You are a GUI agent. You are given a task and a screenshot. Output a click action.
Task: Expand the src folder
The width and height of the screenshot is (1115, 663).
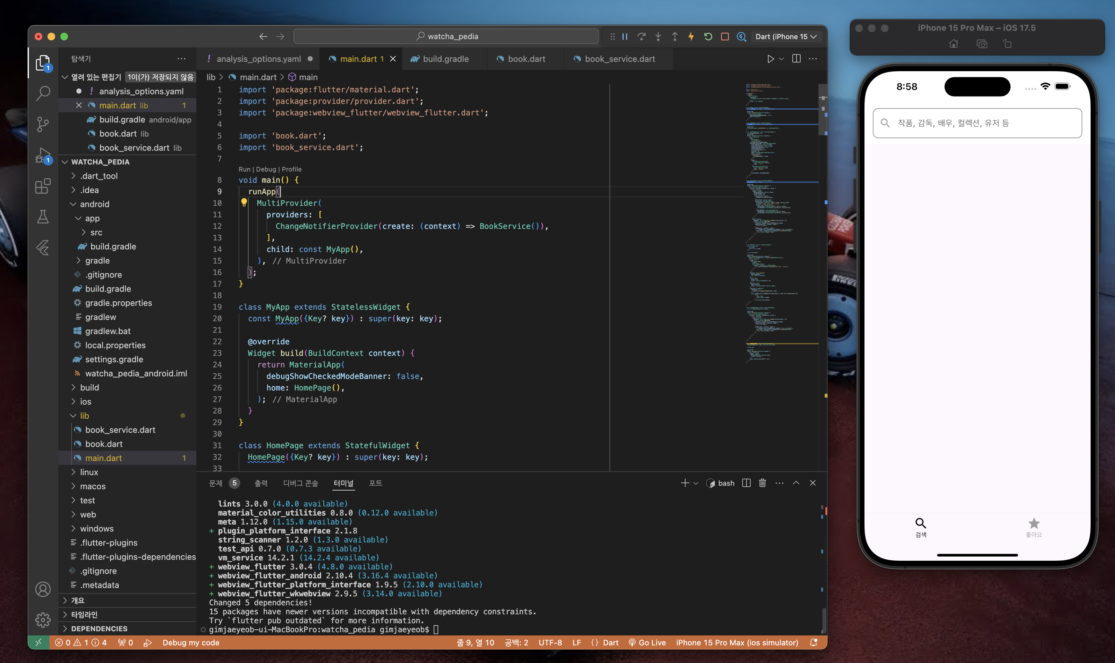click(x=128, y=232)
